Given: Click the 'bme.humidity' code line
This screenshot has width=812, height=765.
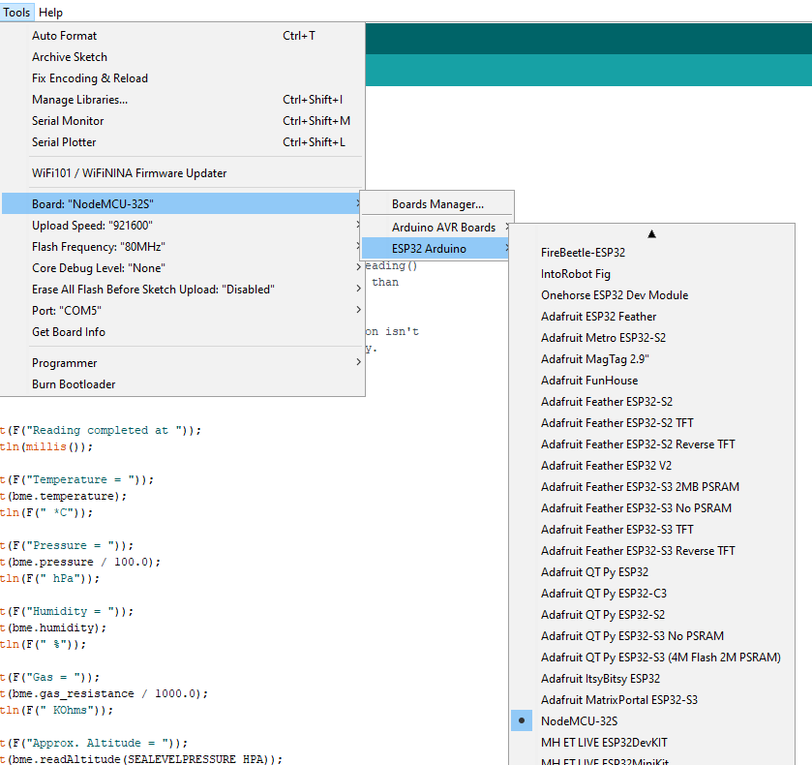Looking at the screenshot, I should [53, 627].
